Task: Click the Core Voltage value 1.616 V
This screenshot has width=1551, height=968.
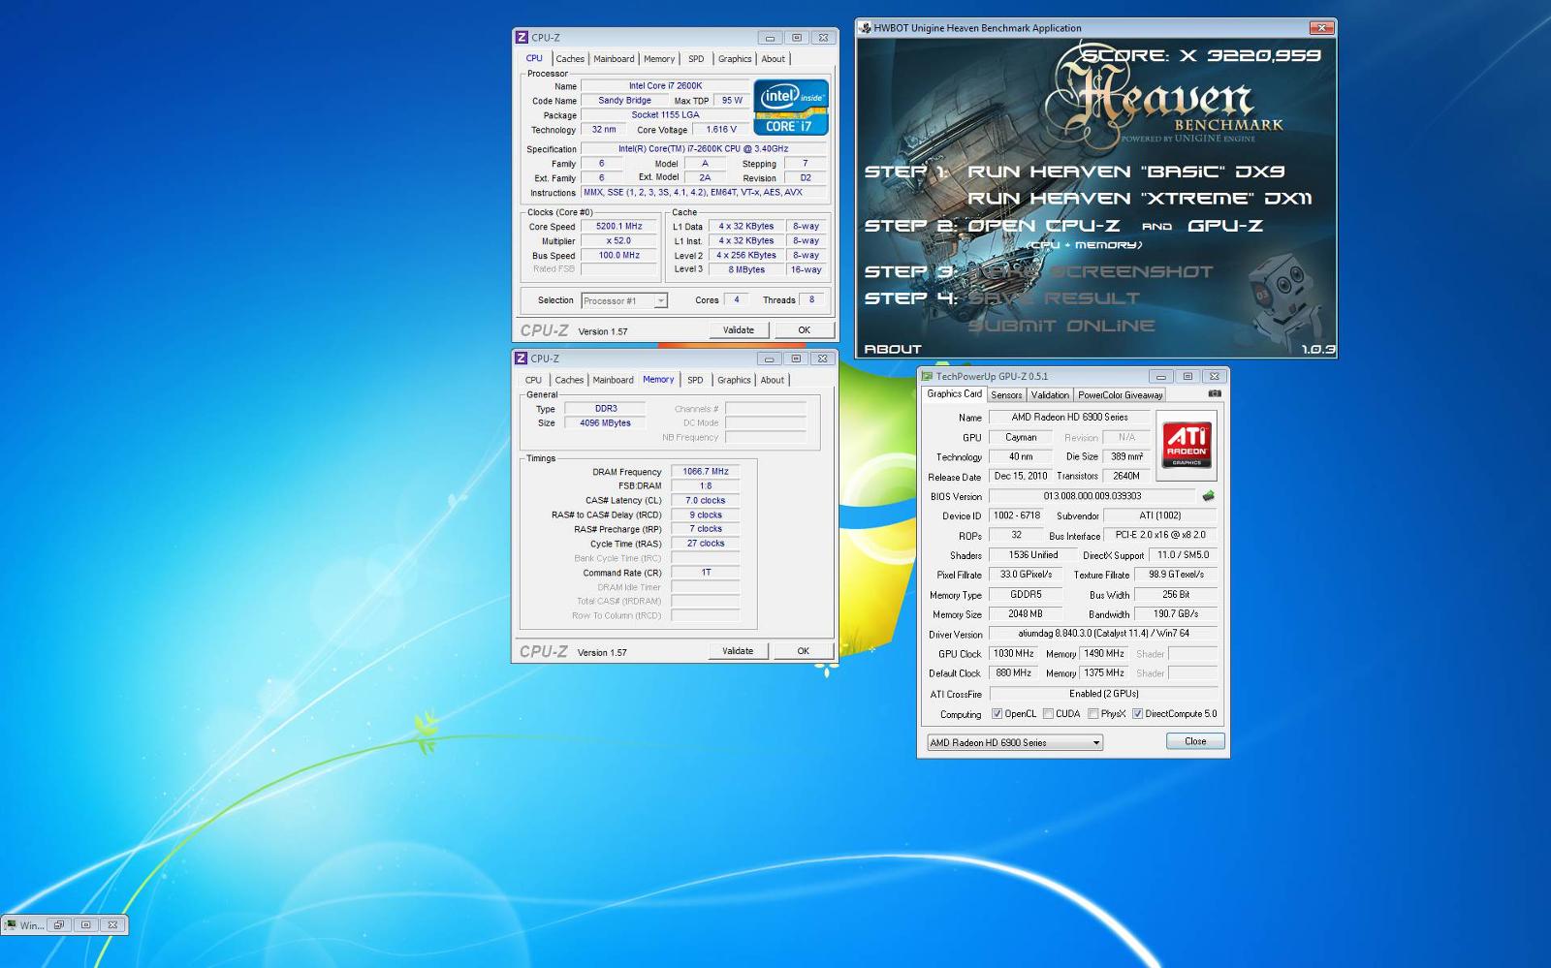Action: [x=721, y=130]
